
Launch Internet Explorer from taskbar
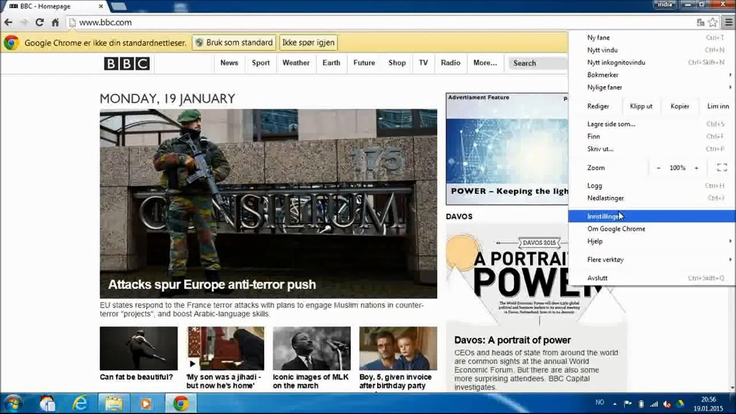point(80,404)
